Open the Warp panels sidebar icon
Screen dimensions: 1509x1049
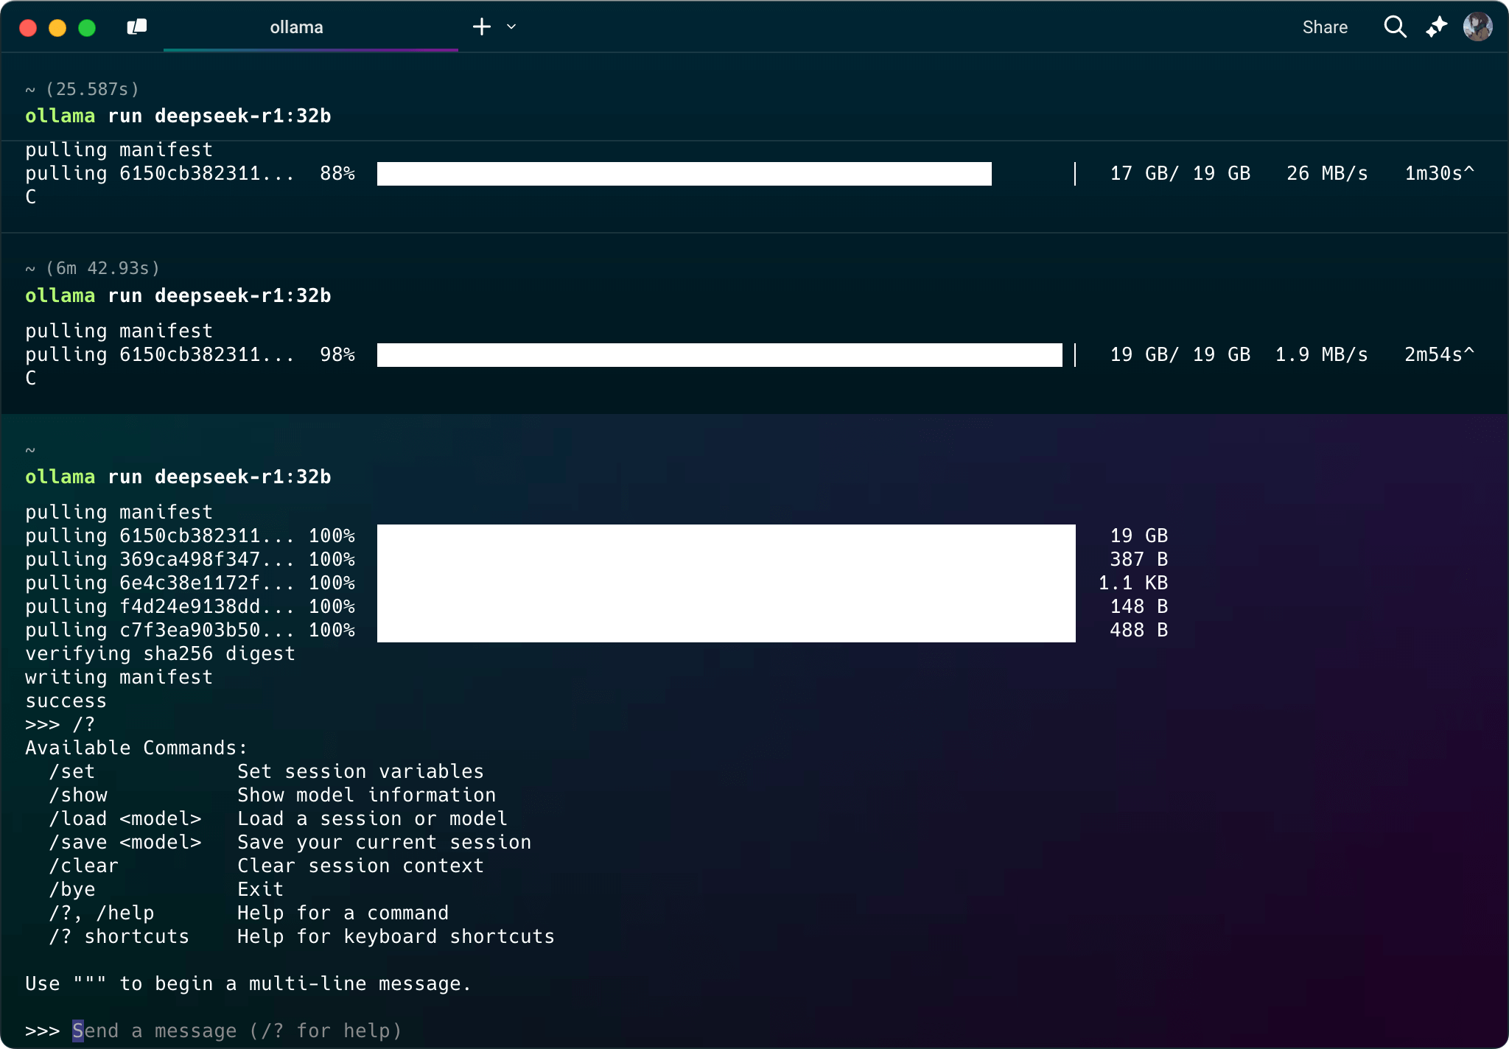point(137,27)
